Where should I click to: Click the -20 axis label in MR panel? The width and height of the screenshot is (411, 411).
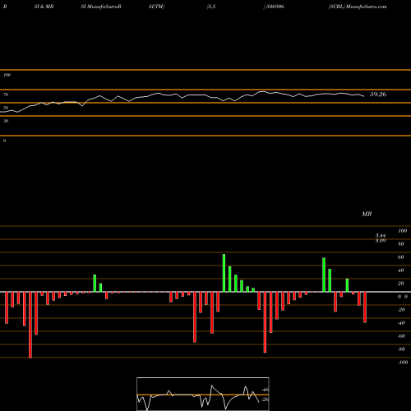pos(401,310)
